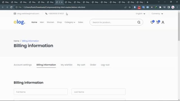This screenshot has height=101, width=180.
Task: Open the English language dropdown
Action: coord(140,13)
